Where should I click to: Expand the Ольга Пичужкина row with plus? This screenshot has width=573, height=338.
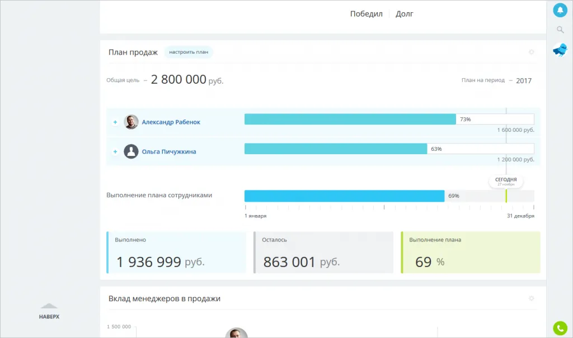pyautogui.click(x=115, y=151)
